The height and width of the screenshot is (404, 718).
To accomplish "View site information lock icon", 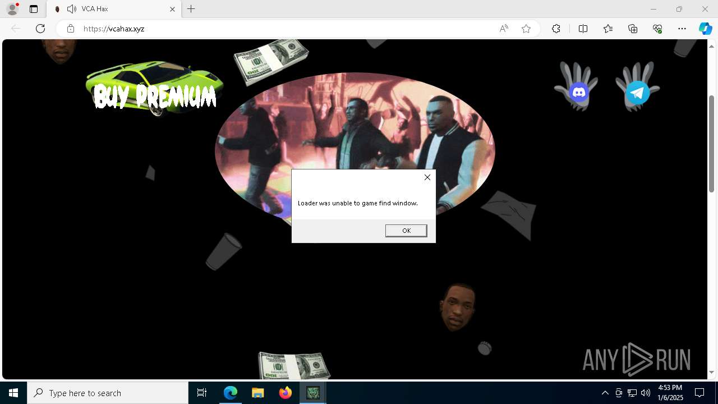I will tap(71, 29).
